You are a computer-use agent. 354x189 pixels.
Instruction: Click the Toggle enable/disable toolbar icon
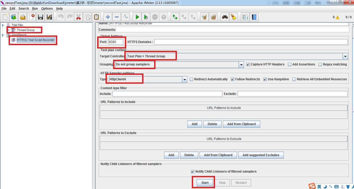click(126, 17)
